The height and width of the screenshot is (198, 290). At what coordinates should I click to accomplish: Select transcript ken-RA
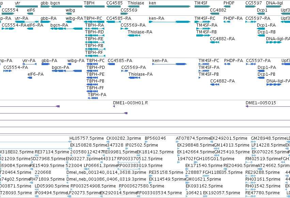[x=156, y=18]
